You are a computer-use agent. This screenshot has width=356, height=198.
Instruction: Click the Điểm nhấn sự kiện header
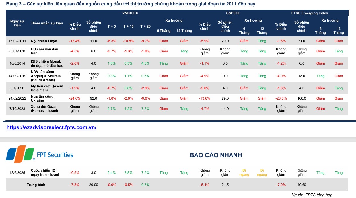tap(47, 23)
